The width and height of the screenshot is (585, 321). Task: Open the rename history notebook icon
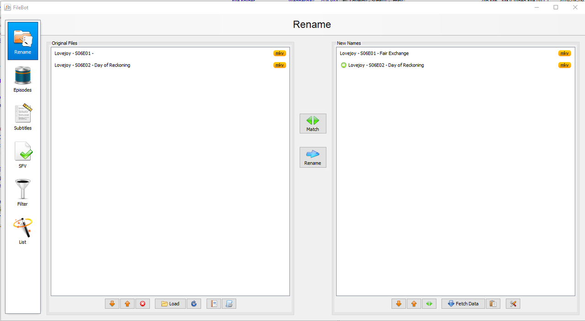[213, 304]
